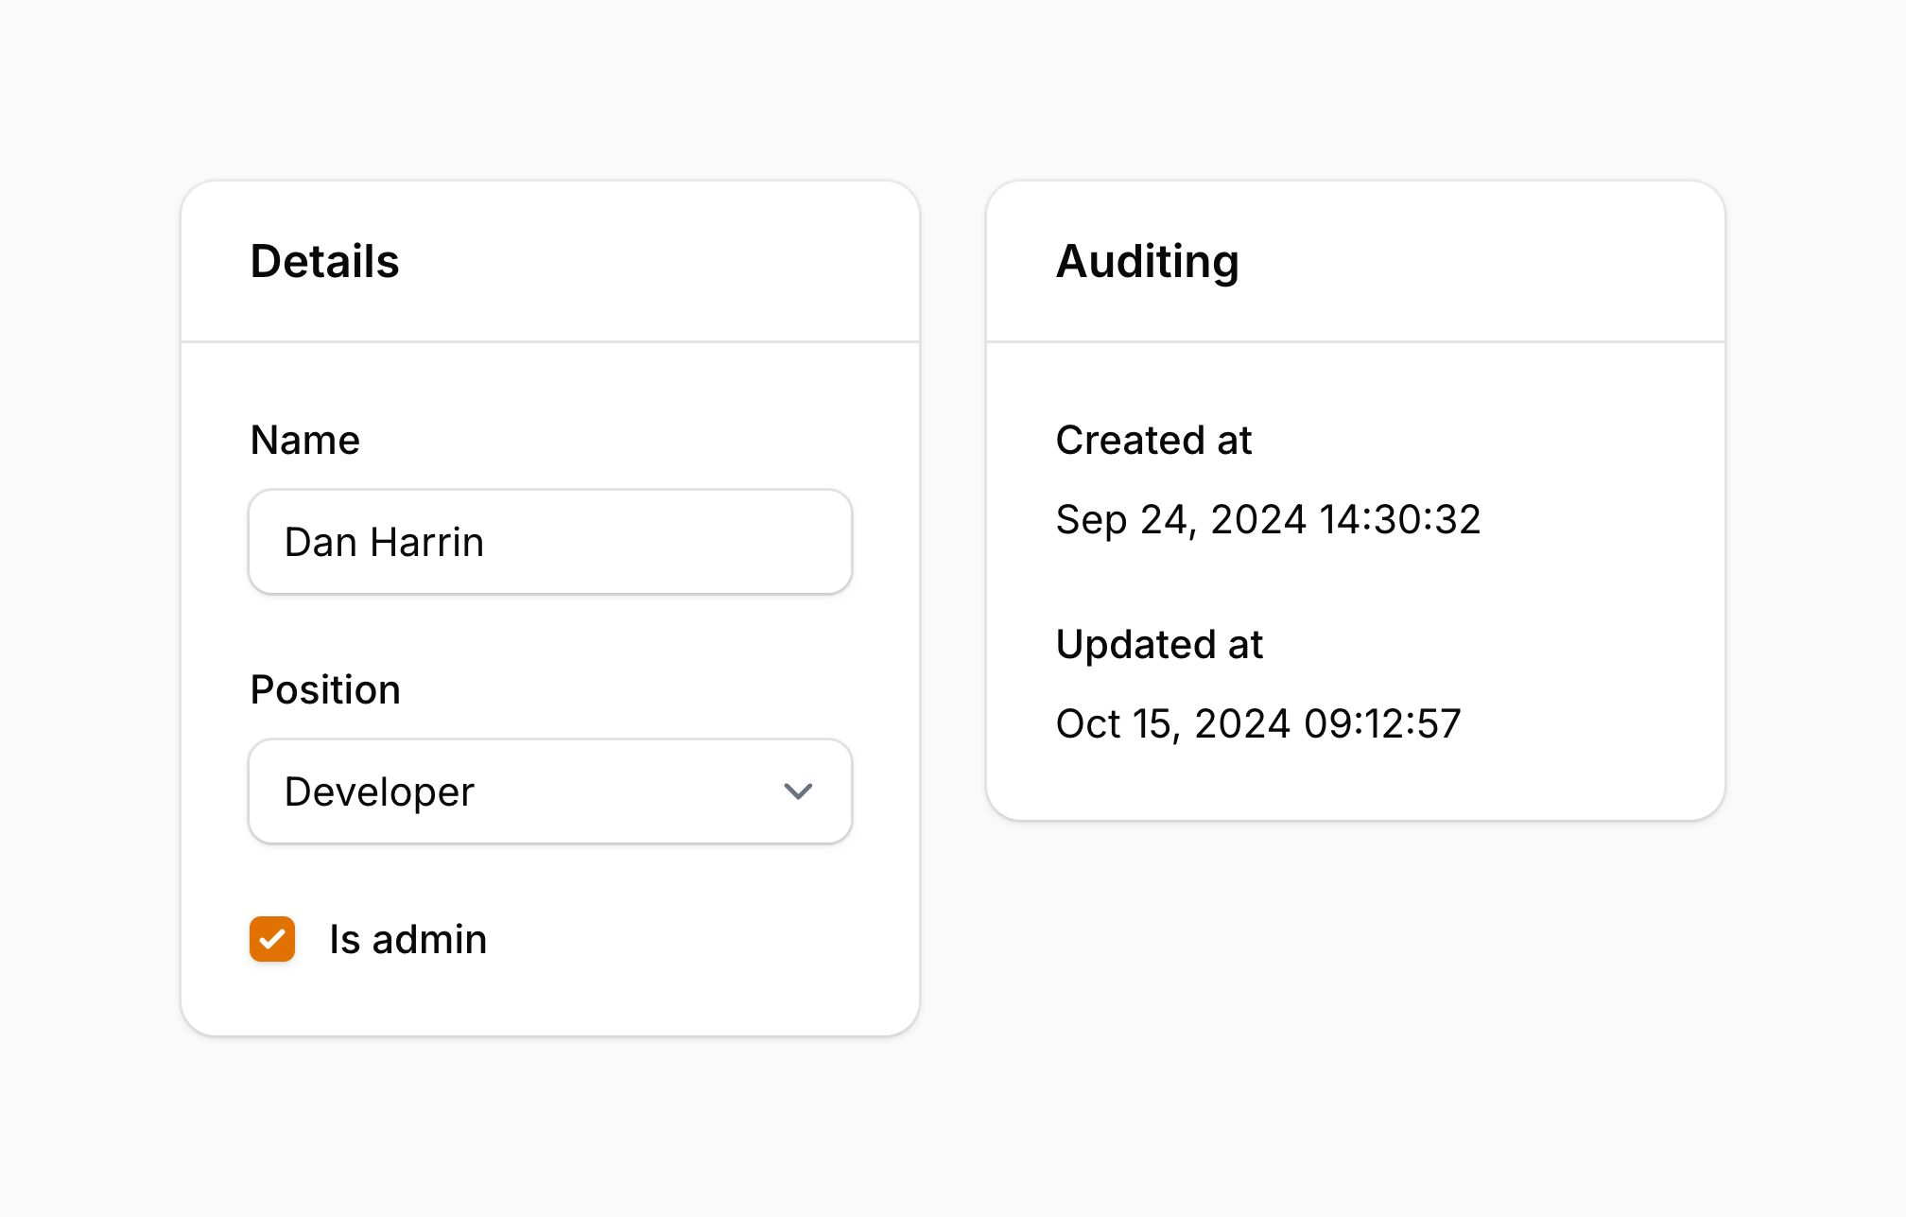Click the orange checkmark icon
The width and height of the screenshot is (1906, 1217).
coord(272,940)
